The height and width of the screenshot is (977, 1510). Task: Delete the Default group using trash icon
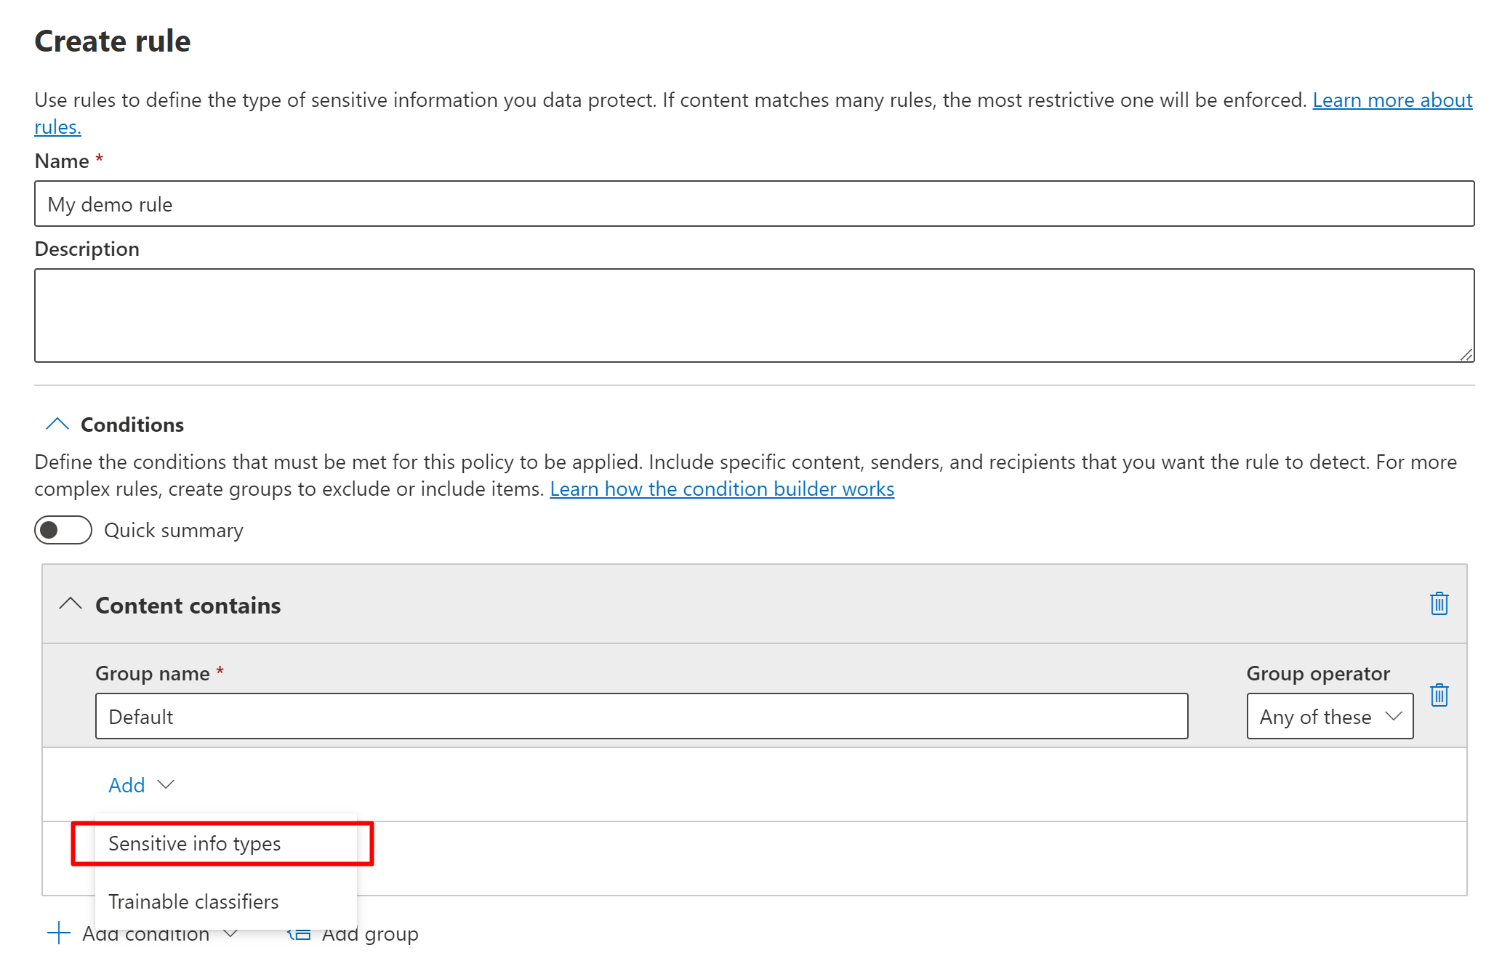pyautogui.click(x=1439, y=695)
